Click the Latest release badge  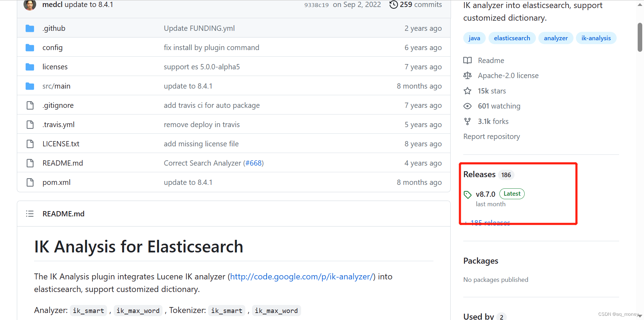click(x=512, y=194)
